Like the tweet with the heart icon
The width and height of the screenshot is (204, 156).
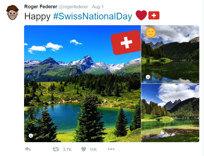pos(84,149)
